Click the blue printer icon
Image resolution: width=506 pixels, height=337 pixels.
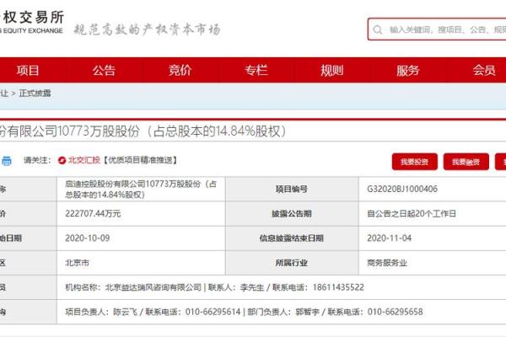pos(7,161)
